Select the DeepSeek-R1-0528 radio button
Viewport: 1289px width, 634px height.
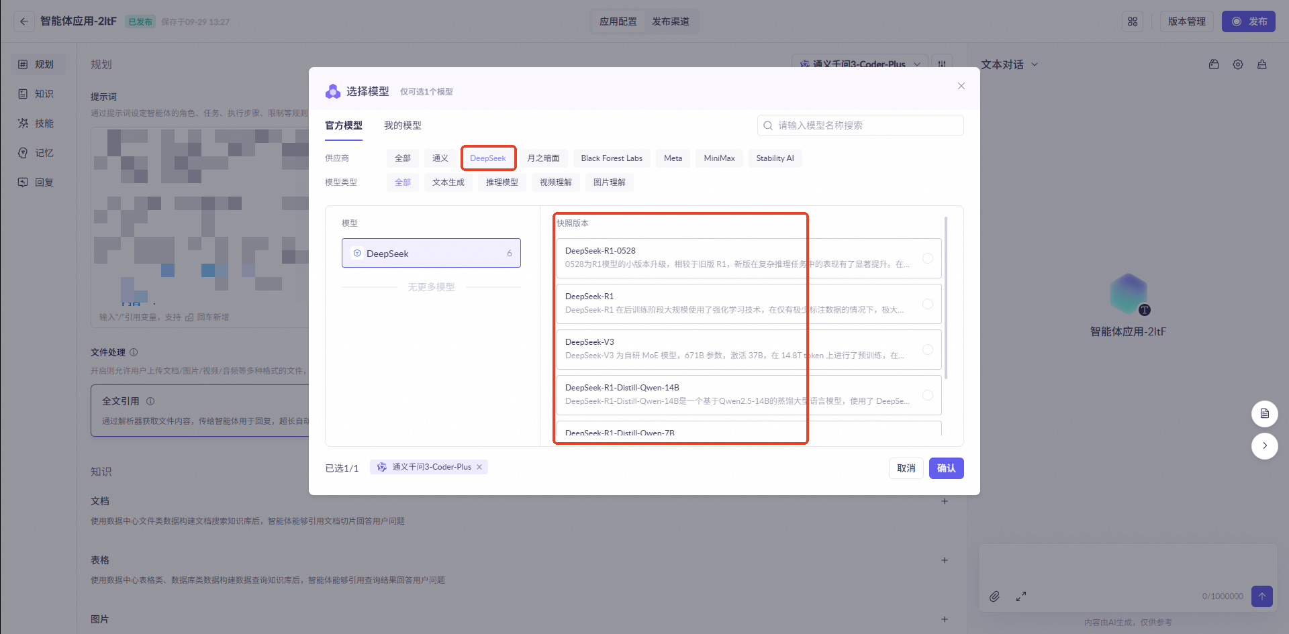click(928, 258)
